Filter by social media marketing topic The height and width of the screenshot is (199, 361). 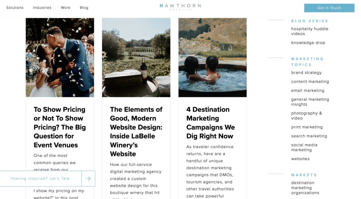(304, 147)
